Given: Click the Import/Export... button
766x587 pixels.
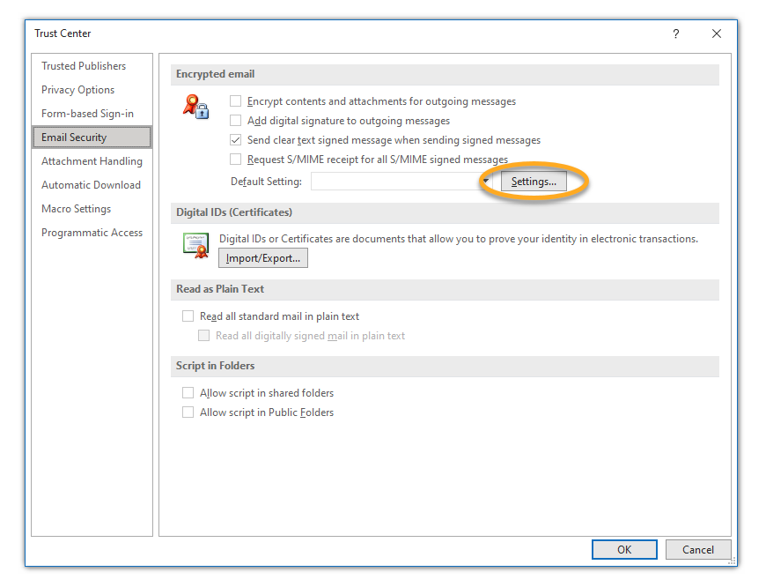Looking at the screenshot, I should tap(263, 258).
